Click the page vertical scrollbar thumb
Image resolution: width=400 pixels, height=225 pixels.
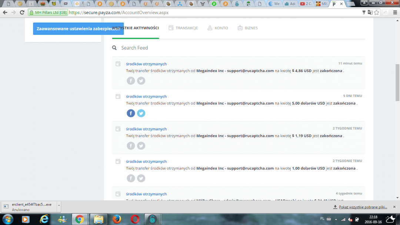[x=397, y=83]
